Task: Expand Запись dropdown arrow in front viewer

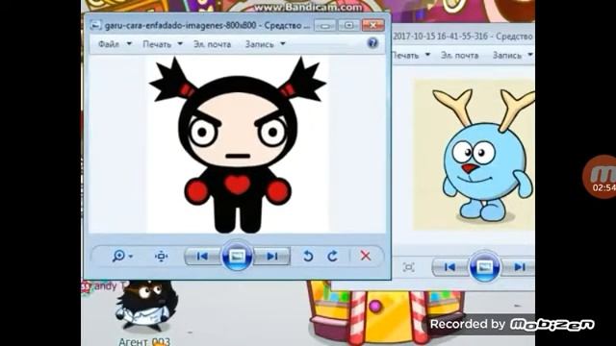Action: 282,44
